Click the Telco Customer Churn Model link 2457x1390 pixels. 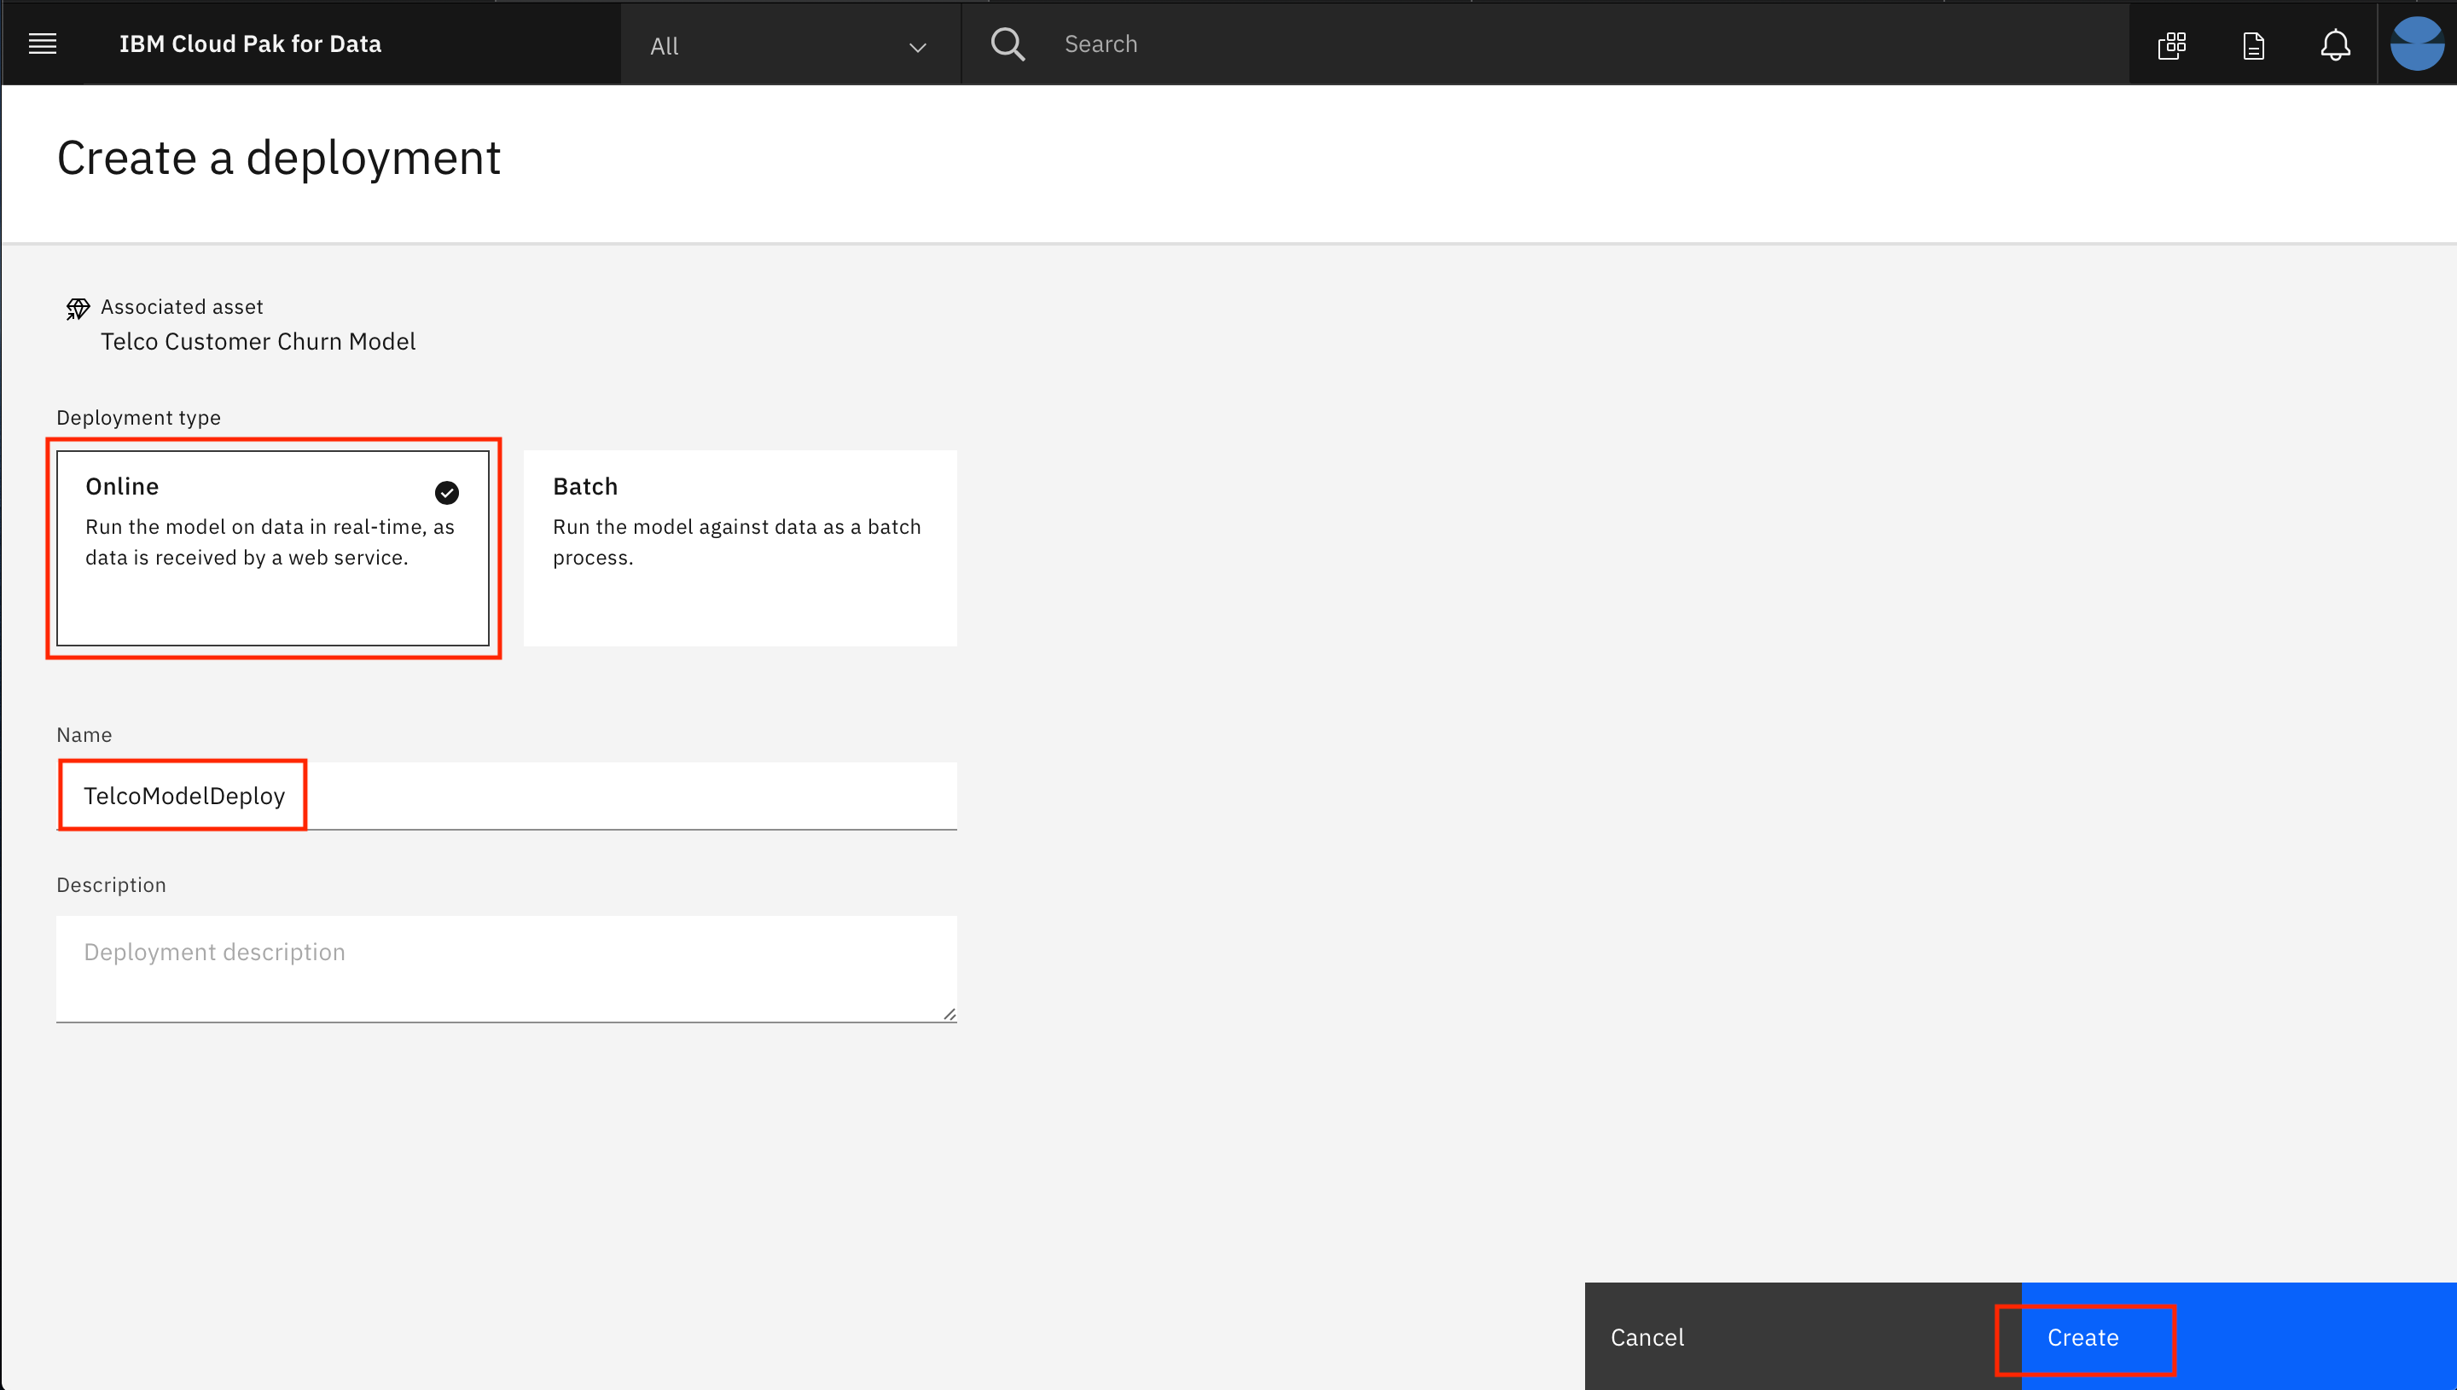pyautogui.click(x=258, y=341)
